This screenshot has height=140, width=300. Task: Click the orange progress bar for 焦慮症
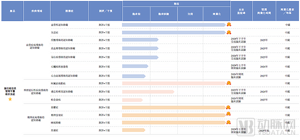pos(134,130)
